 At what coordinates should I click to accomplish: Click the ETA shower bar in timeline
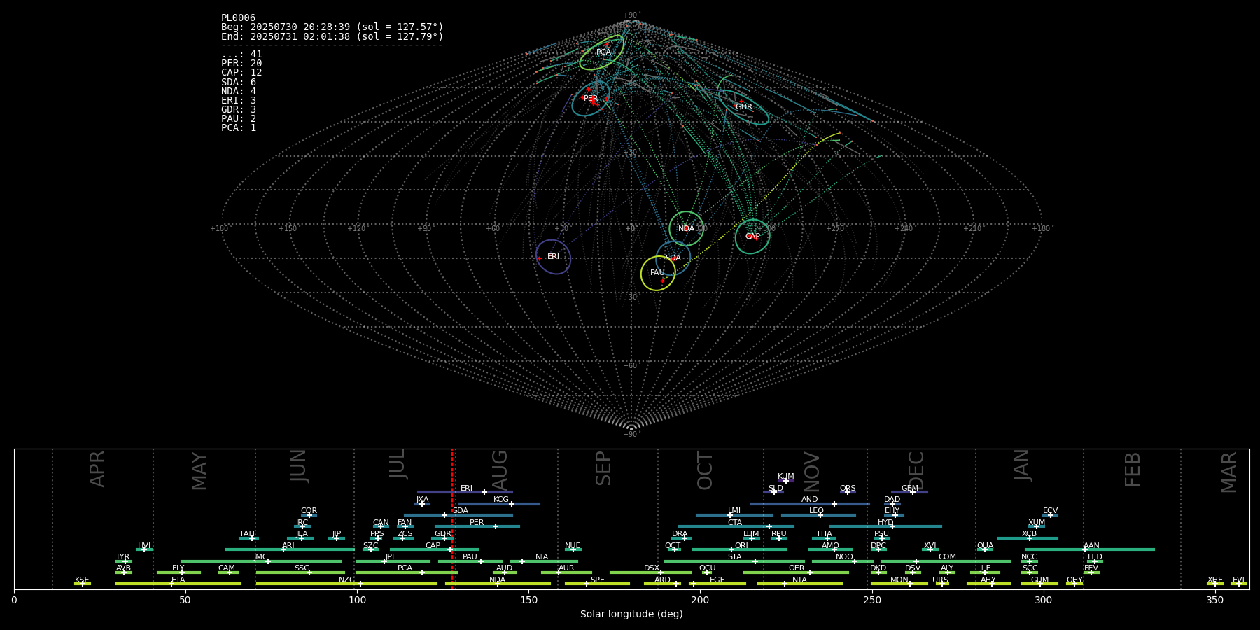pyautogui.click(x=178, y=584)
